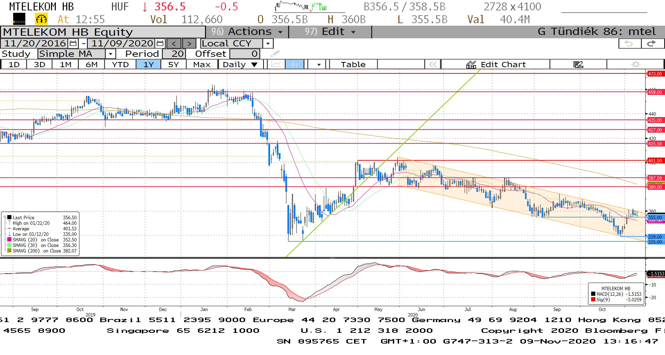Click the -1.5153 MACD value label
Viewport: 665px width, 355px height.
pyautogui.click(x=656, y=274)
